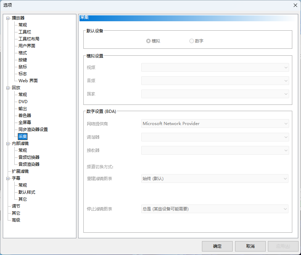Open the 网络提供商 dropdown
301x255 pixels.
(x=215, y=124)
